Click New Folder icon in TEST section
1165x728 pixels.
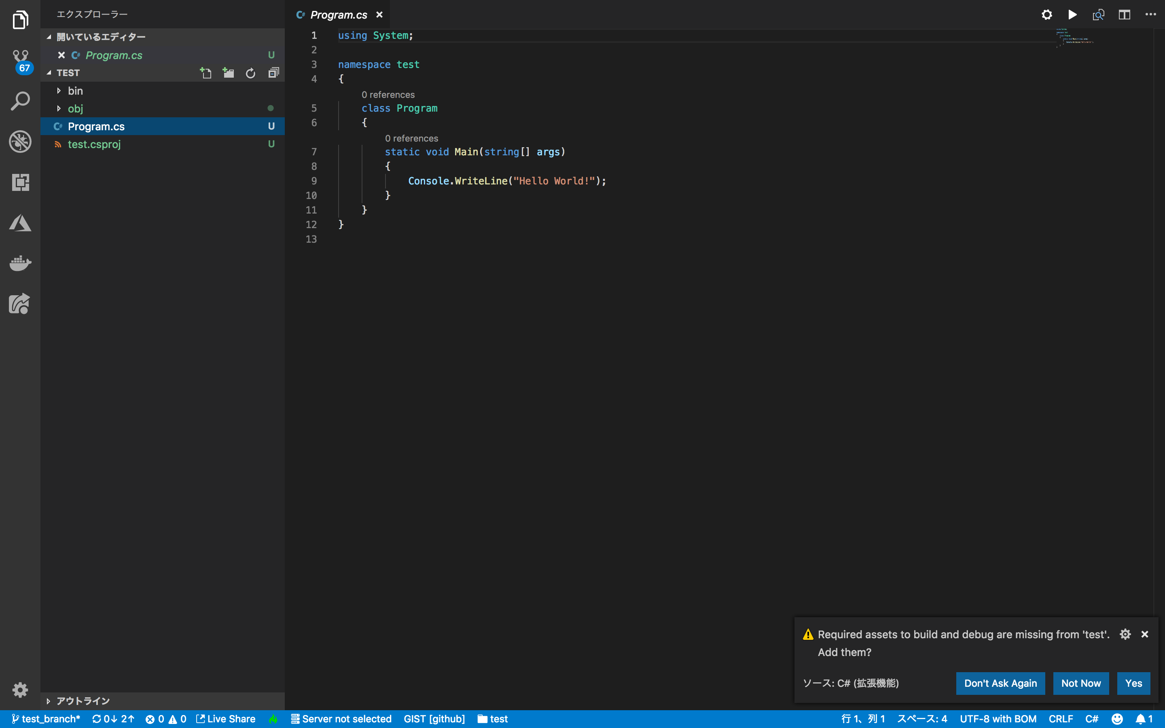pyautogui.click(x=228, y=73)
